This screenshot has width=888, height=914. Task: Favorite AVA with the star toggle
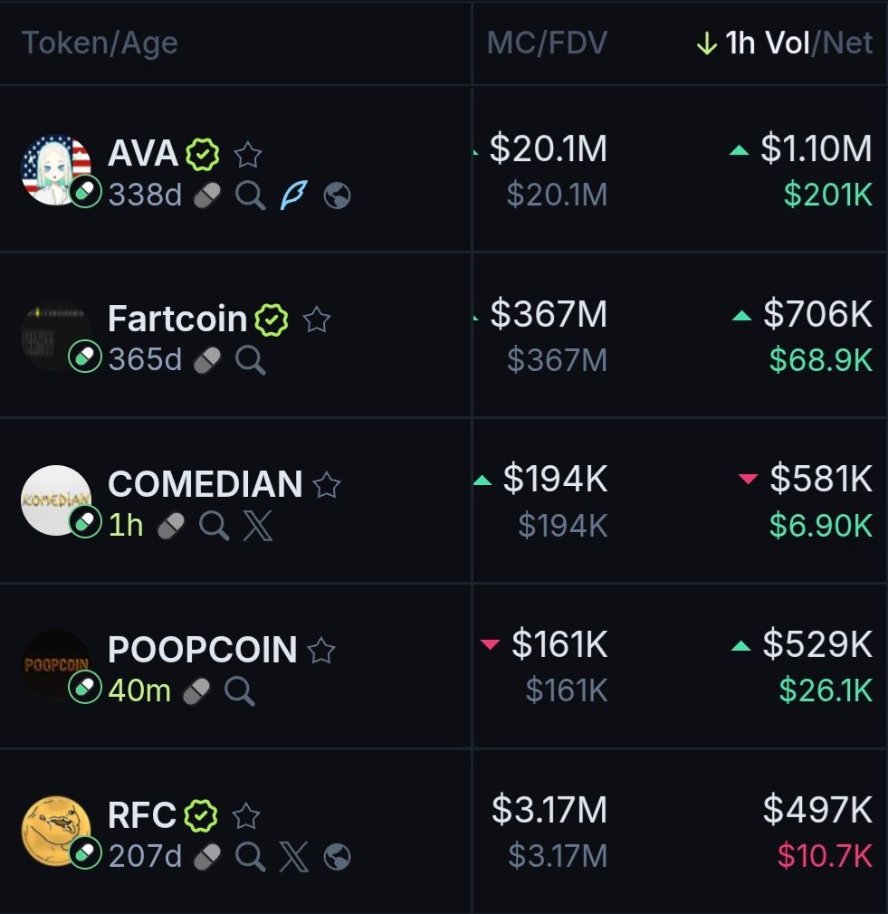point(247,156)
